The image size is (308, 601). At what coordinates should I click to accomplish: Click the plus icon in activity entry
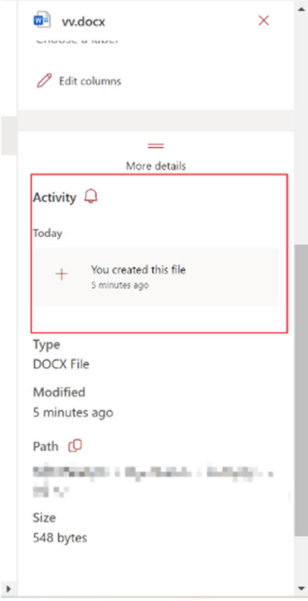62,274
